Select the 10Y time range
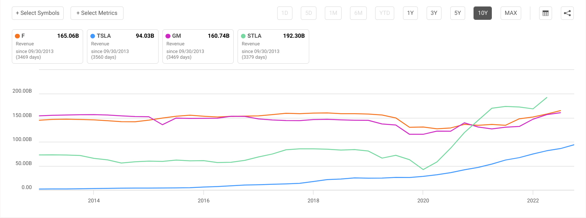 [x=483, y=13]
